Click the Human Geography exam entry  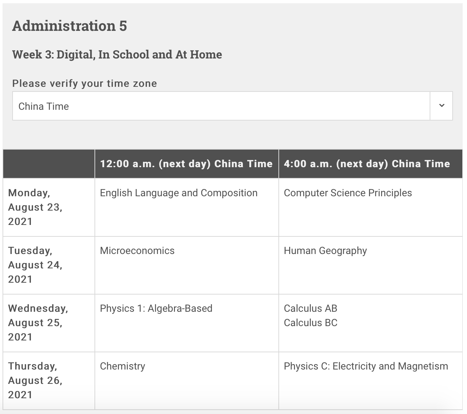[325, 251]
